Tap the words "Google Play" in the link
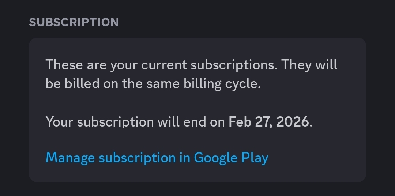 (x=231, y=158)
